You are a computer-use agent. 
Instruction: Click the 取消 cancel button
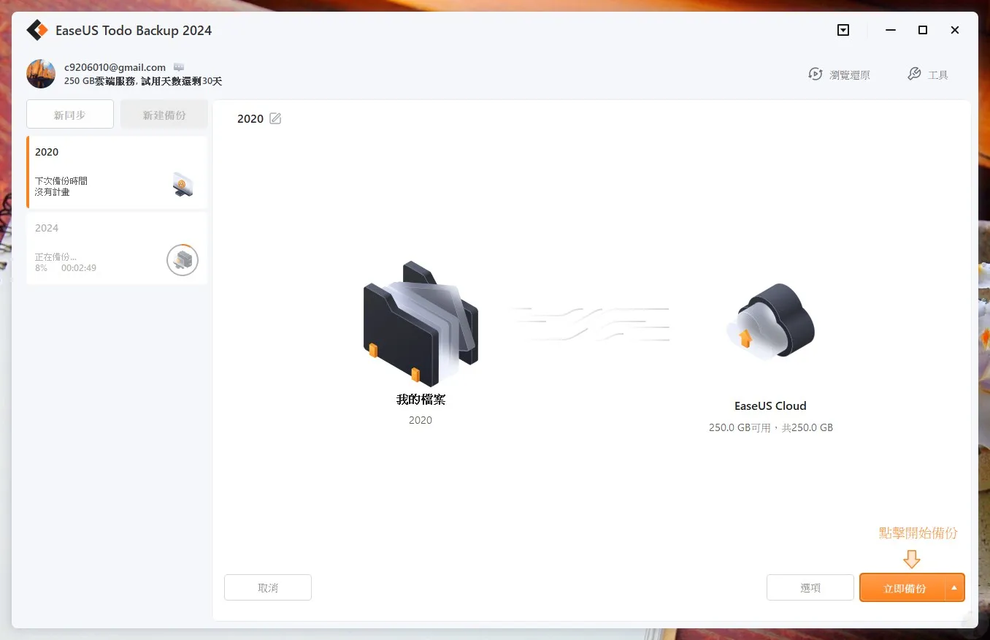click(x=268, y=587)
